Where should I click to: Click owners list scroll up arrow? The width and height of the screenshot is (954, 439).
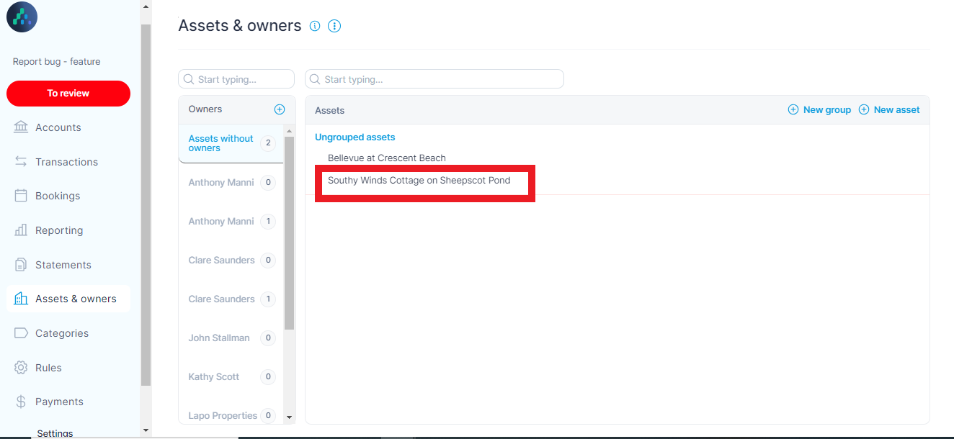(290, 131)
